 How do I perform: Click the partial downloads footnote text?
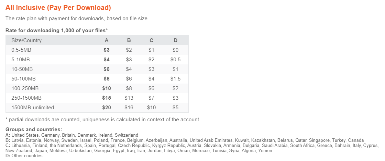pyautogui.click(x=102, y=120)
